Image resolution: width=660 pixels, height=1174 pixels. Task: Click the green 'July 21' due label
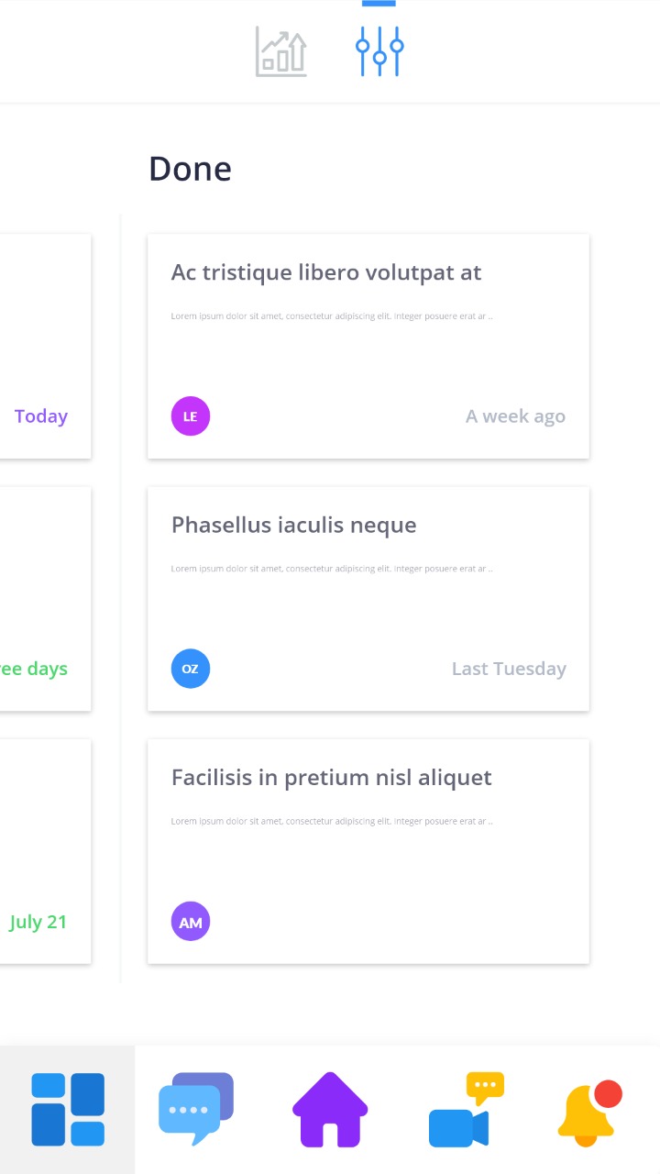tap(38, 922)
